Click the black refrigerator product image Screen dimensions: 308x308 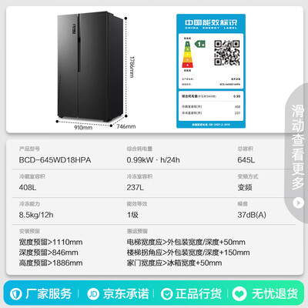click(x=90, y=66)
